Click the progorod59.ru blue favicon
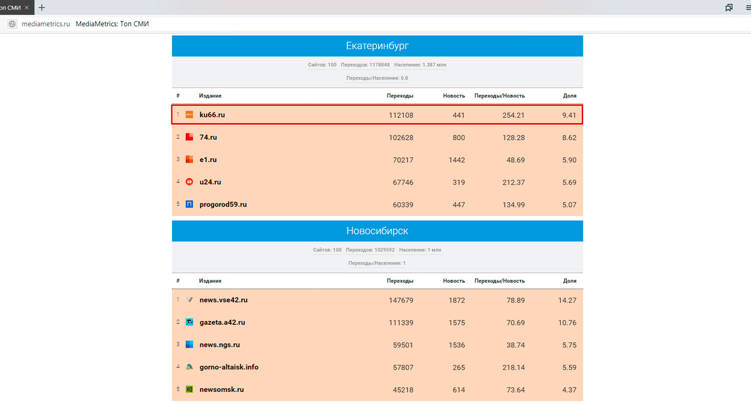The width and height of the screenshot is (751, 404). point(189,204)
